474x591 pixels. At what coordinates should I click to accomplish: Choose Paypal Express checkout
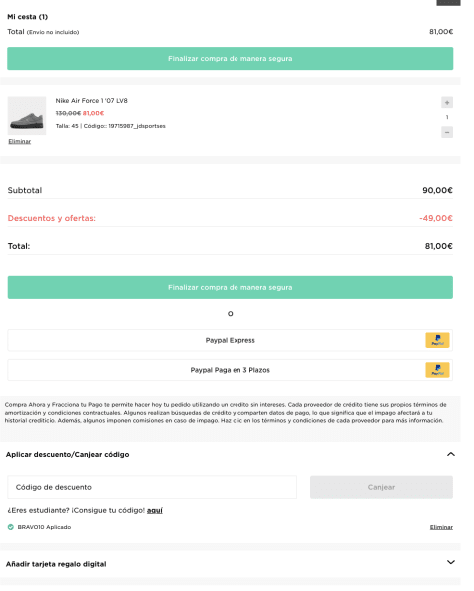pos(231,341)
